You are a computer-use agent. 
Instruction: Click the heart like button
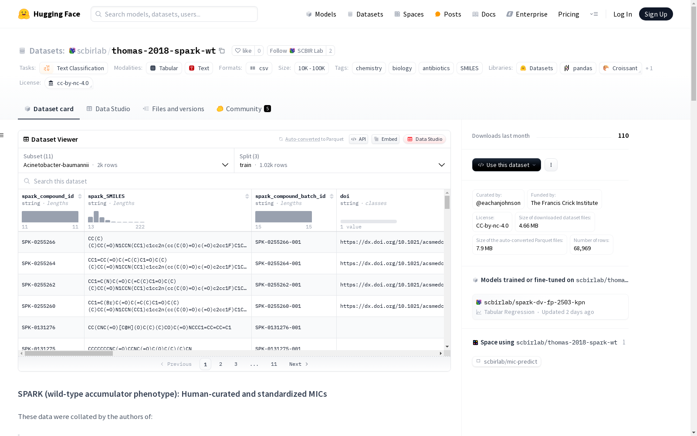[x=243, y=51]
